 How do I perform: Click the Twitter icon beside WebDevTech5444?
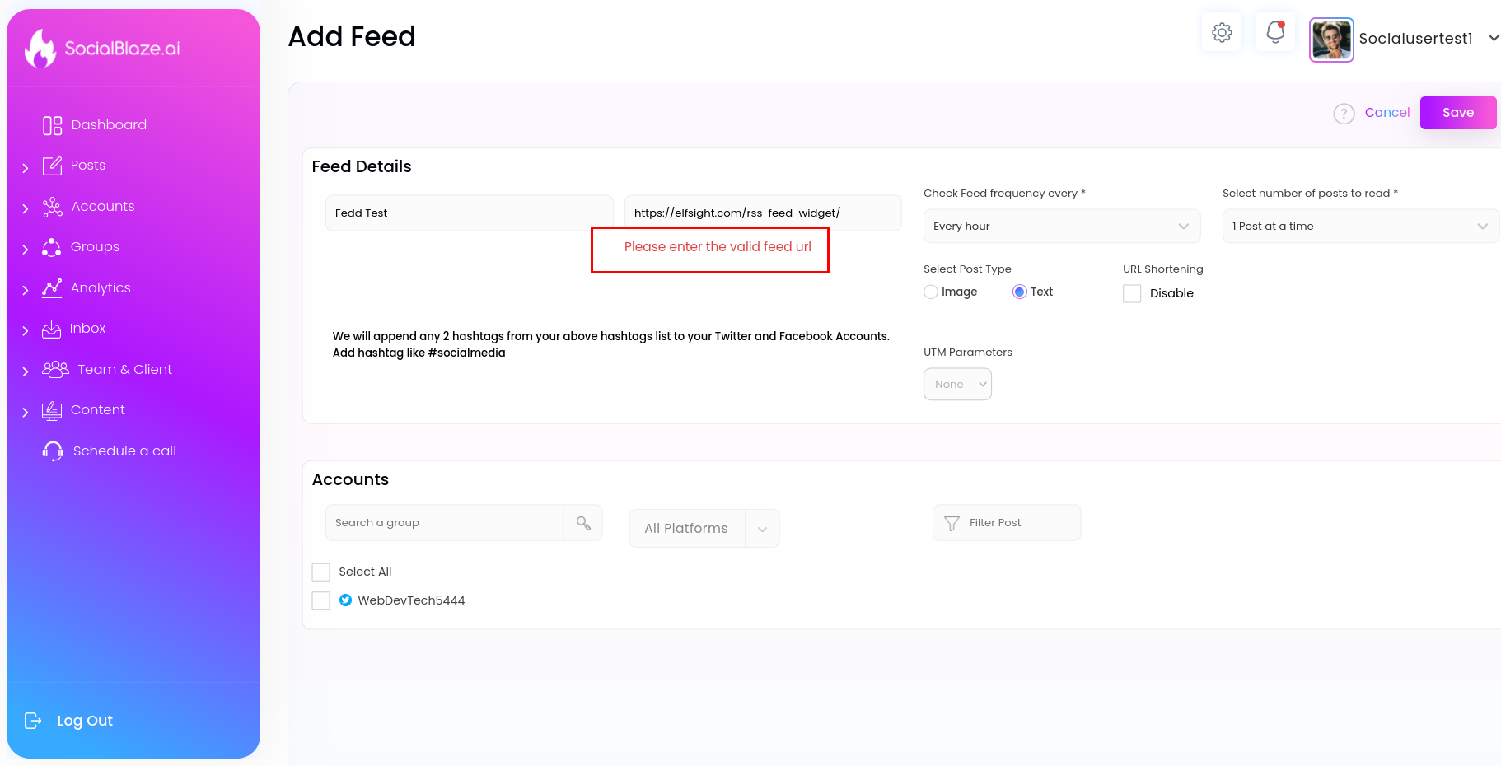click(346, 600)
